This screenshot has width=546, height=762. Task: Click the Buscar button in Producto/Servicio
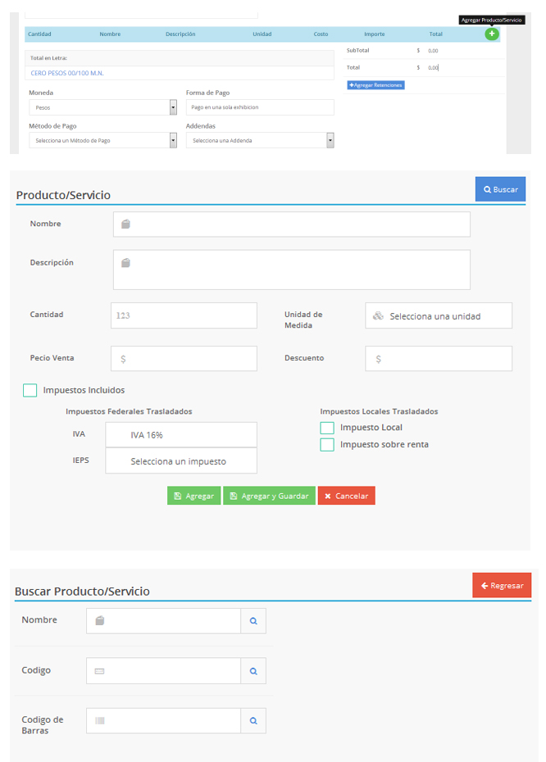(500, 189)
